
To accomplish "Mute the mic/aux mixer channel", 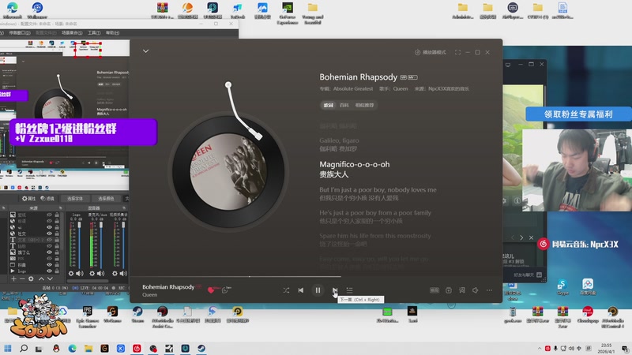I will [x=101, y=273].
